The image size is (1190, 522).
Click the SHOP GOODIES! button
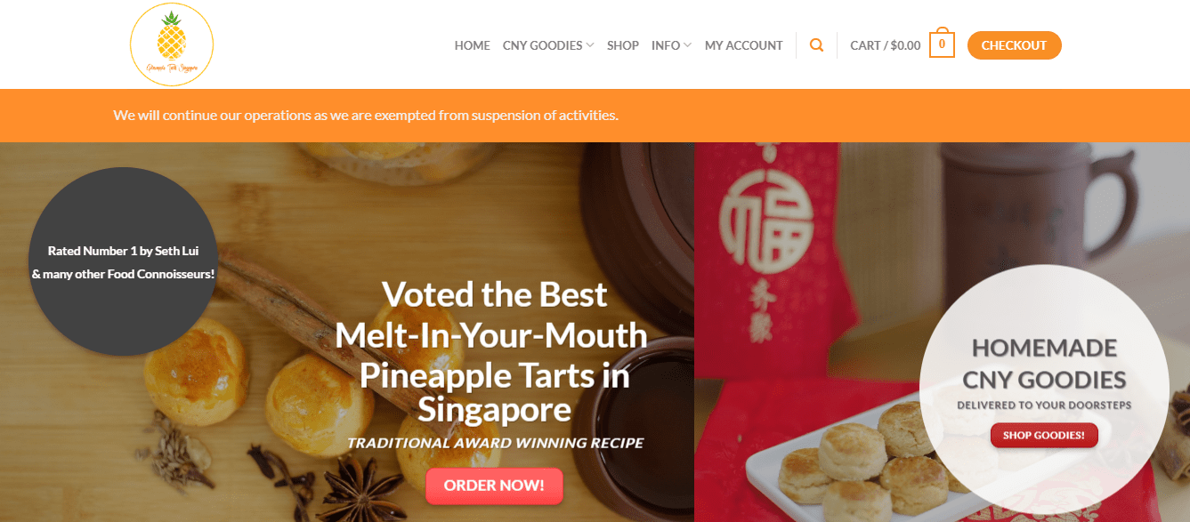[x=1044, y=436]
